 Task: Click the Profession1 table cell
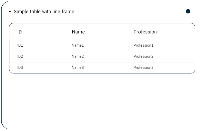point(143,45)
